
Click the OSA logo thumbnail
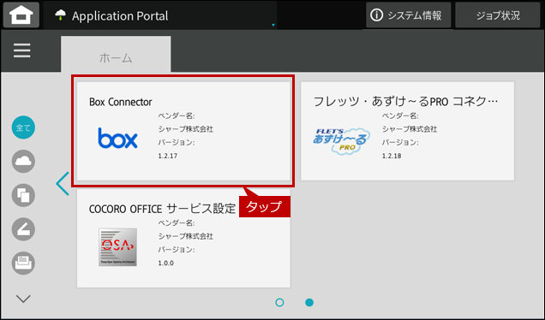pyautogui.click(x=118, y=247)
